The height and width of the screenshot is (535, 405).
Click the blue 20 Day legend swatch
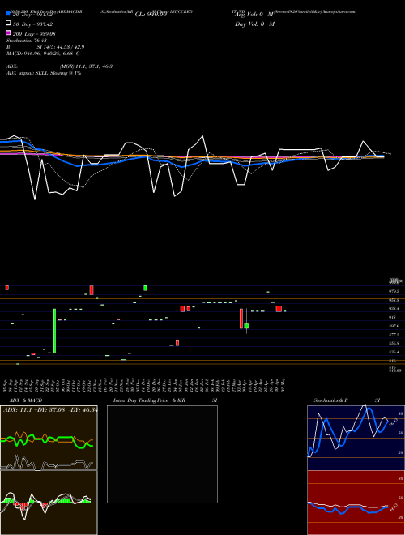(x=8, y=14)
